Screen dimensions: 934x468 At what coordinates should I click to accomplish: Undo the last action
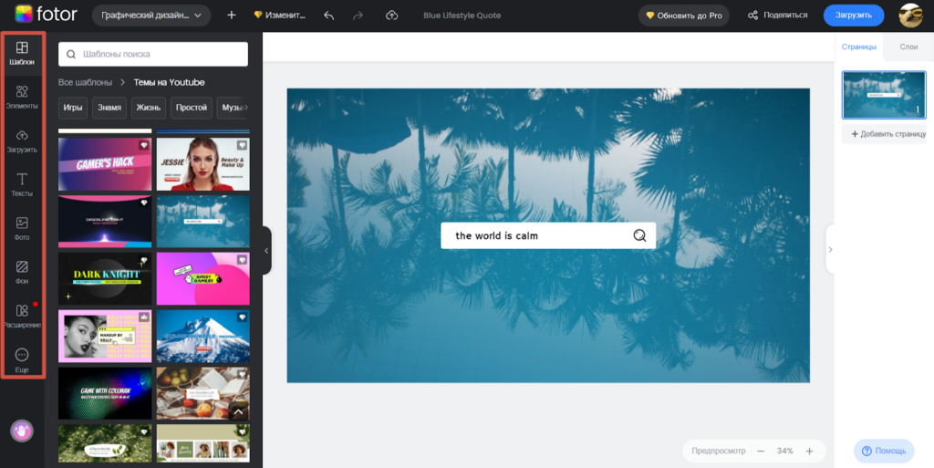coord(328,16)
